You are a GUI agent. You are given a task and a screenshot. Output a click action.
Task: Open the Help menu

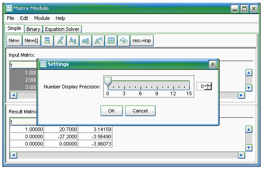click(61, 18)
